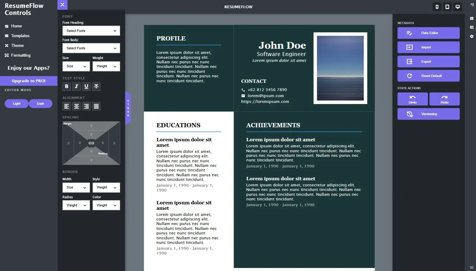Open the Templates section from the sidebar

tap(20, 36)
